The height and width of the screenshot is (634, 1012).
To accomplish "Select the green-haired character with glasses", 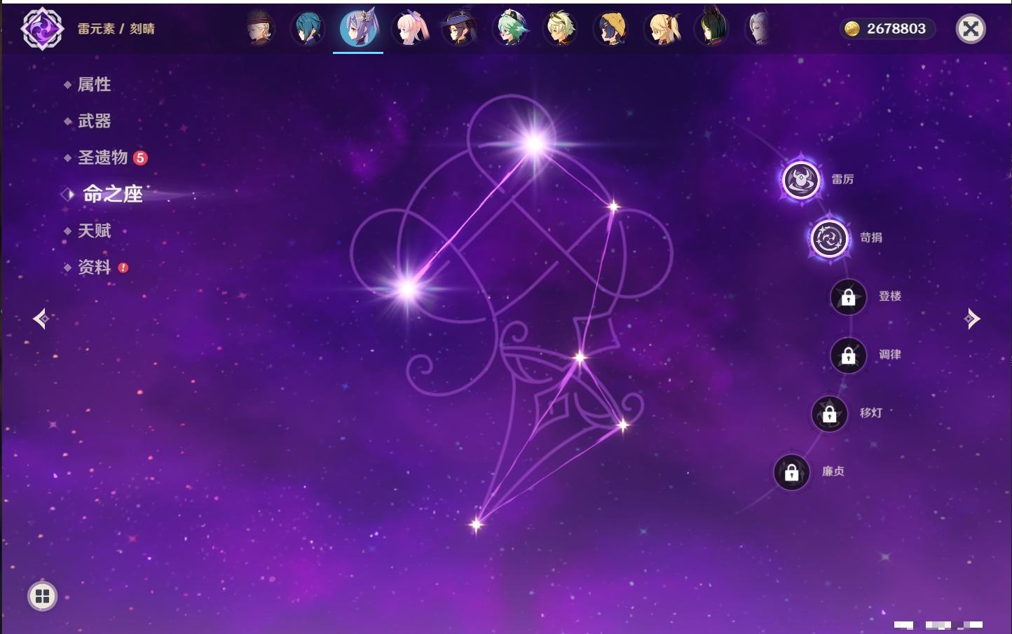I will [x=511, y=29].
